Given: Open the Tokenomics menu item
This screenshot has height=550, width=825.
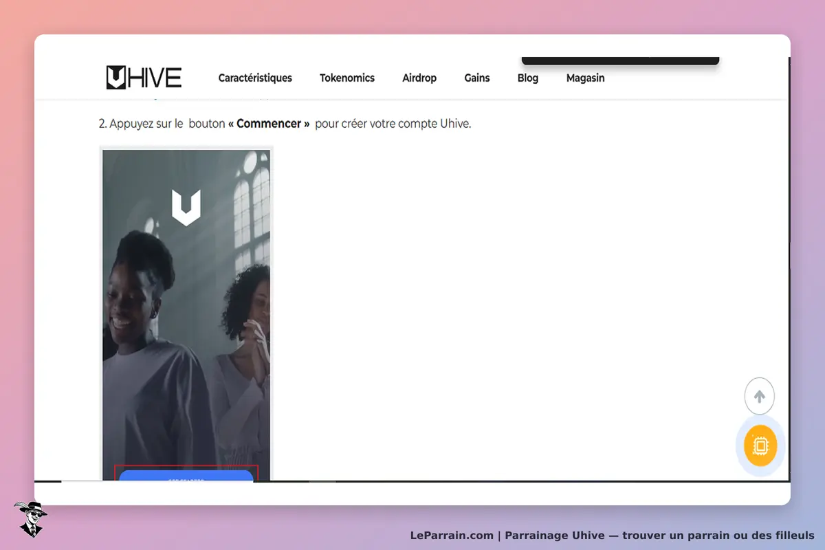Looking at the screenshot, I should pyautogui.click(x=347, y=78).
